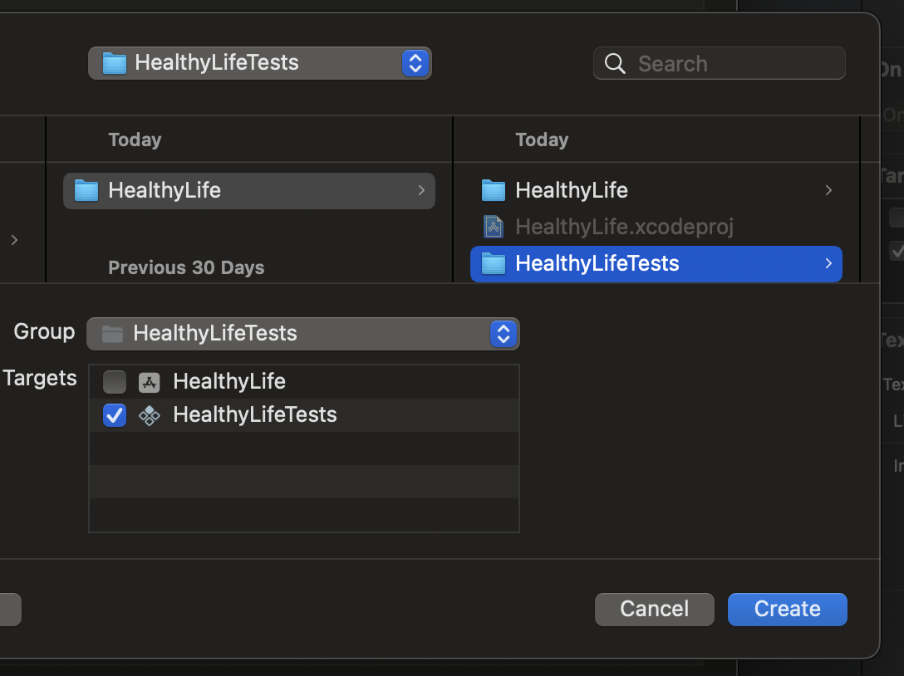The width and height of the screenshot is (904, 676).
Task: Select the HealthyLife folder in left column
Action: (x=249, y=191)
